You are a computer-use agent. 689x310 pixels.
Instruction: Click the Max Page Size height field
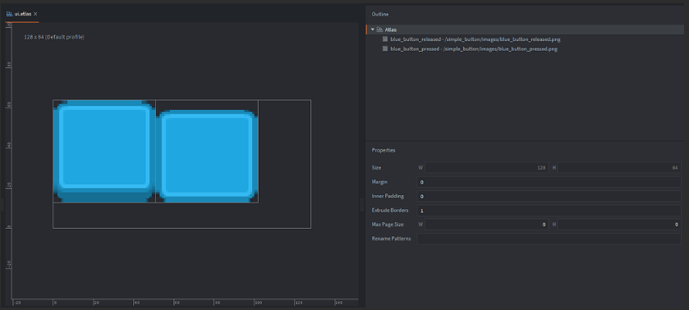pyautogui.click(x=619, y=225)
